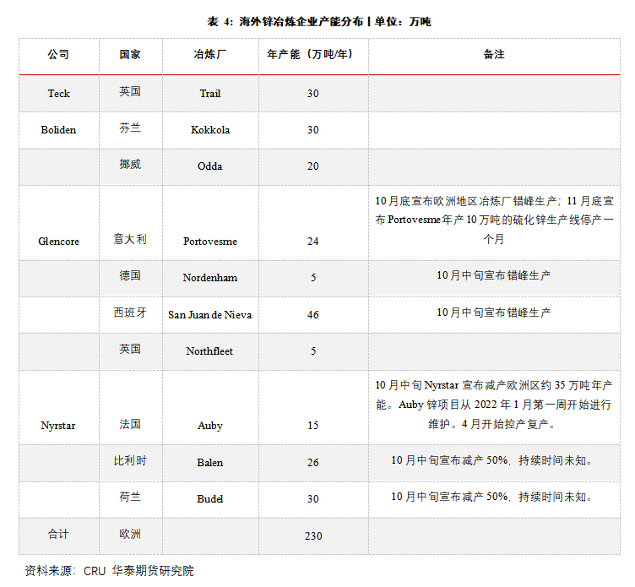Click the table title 海外锌冶炼企业产能分布
This screenshot has width=635, height=587.
tap(318, 21)
